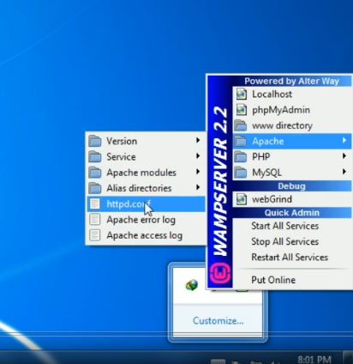Open Localhost from the WampServer menu

[x=292, y=94]
